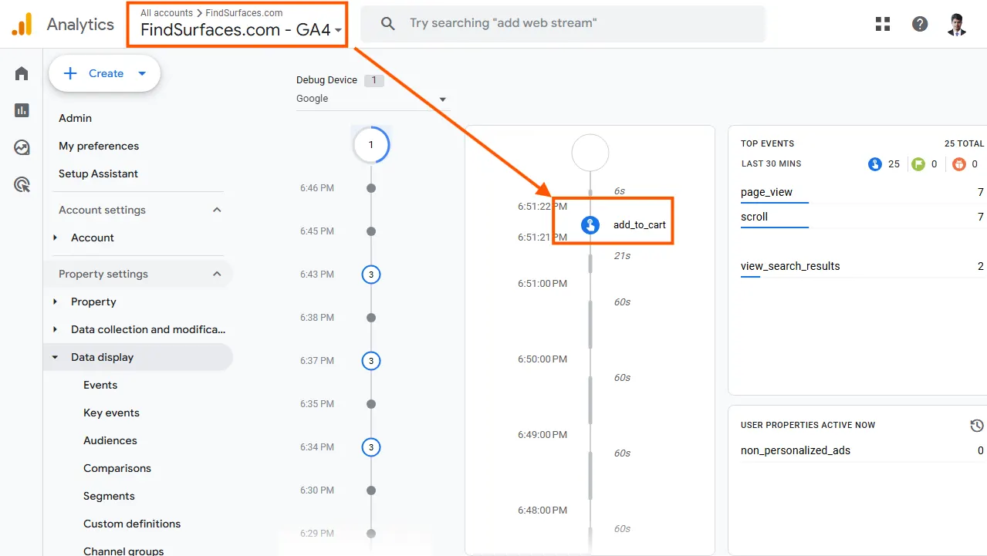Click the search input field

pos(563,23)
